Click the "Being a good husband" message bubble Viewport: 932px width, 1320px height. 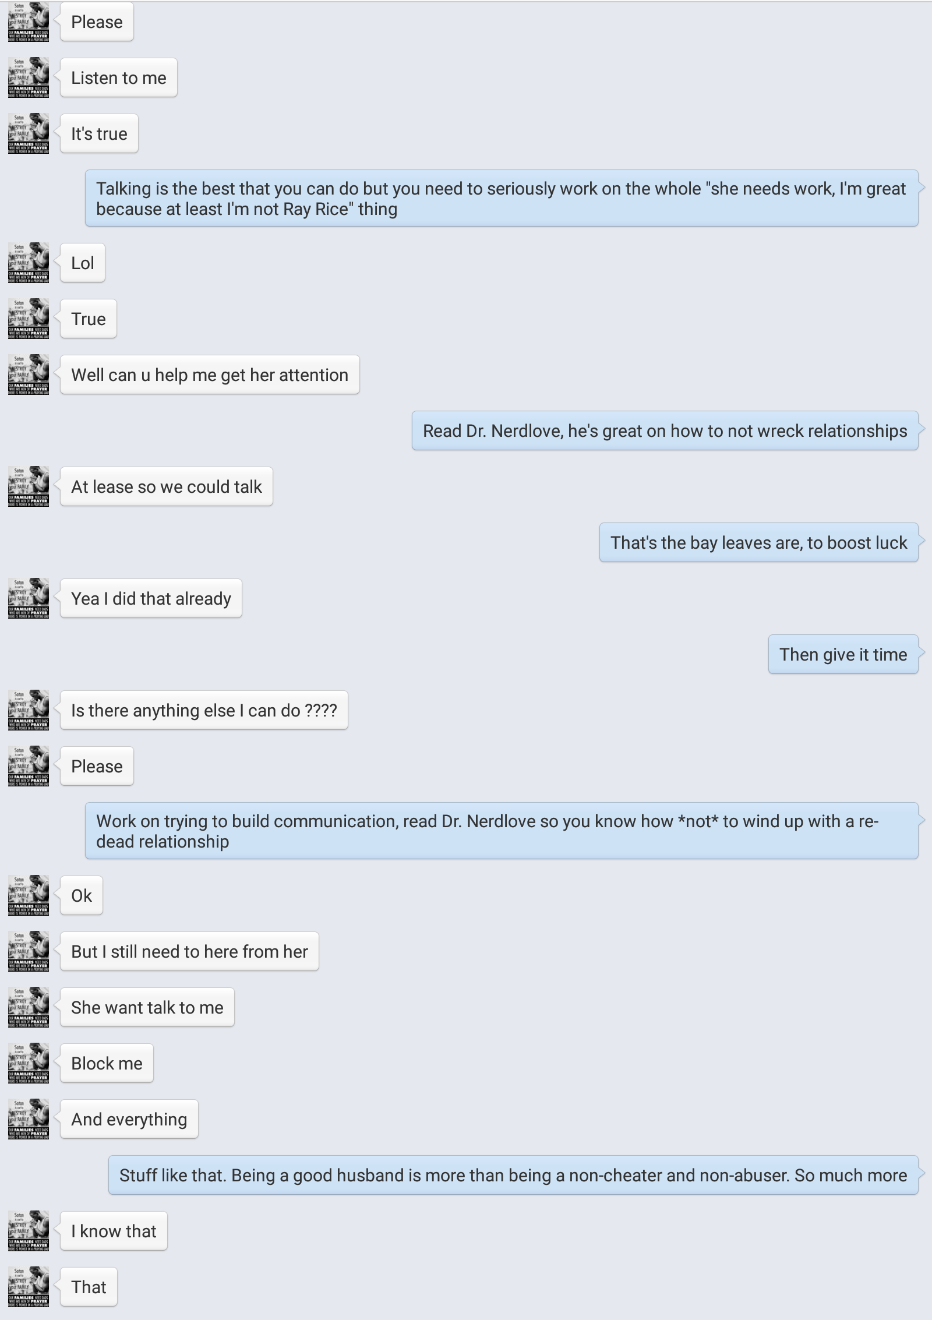[x=513, y=1175]
